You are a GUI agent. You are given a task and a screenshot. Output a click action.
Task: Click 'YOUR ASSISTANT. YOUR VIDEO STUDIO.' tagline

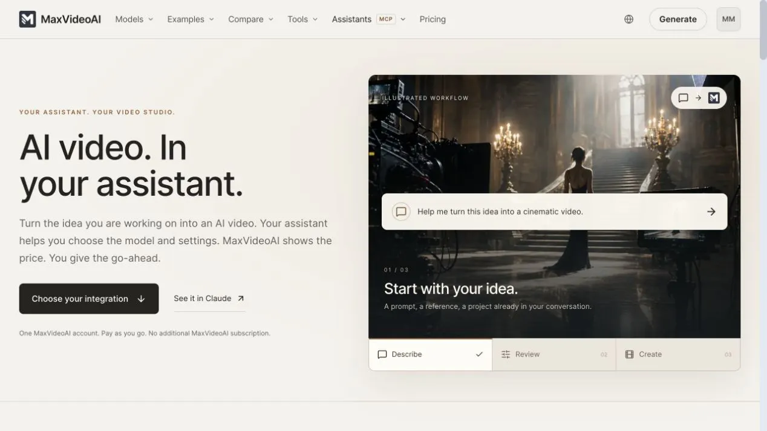(x=97, y=112)
